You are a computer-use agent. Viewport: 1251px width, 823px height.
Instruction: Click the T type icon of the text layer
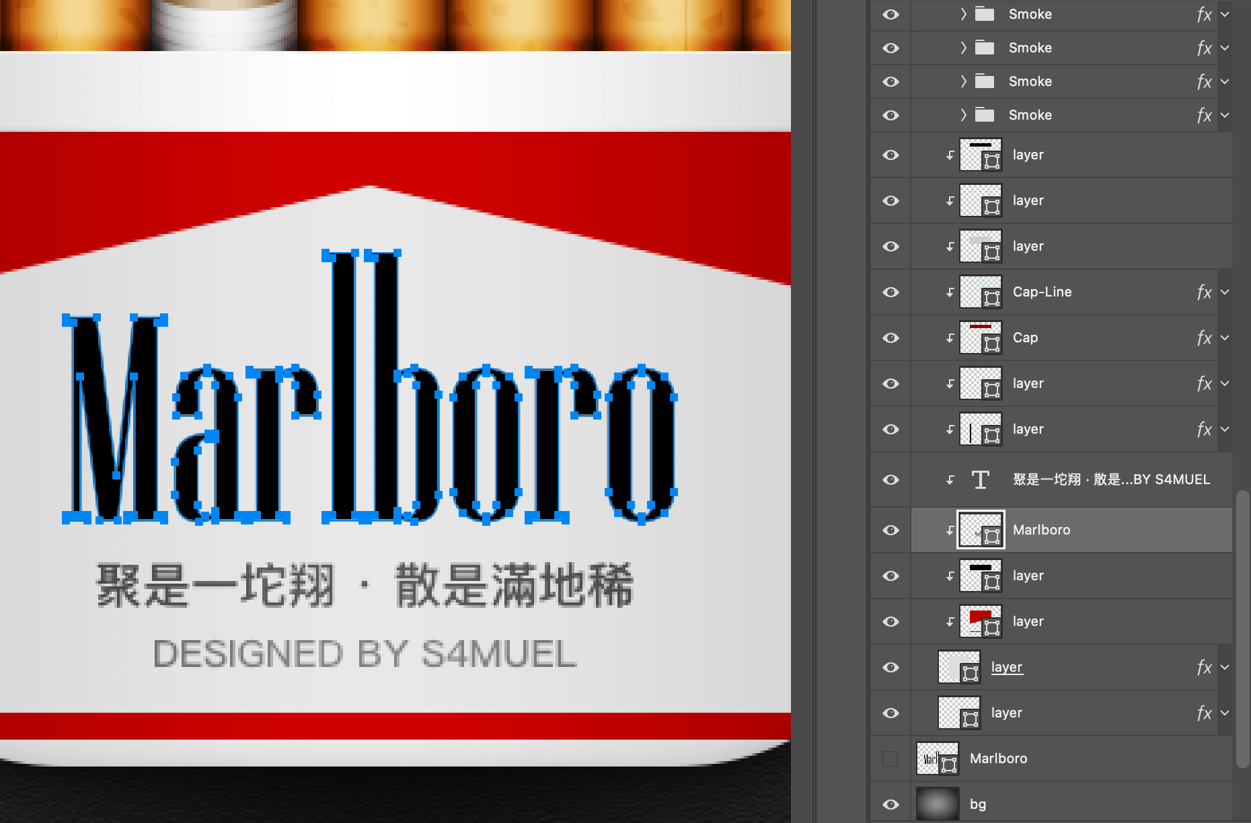click(x=980, y=479)
